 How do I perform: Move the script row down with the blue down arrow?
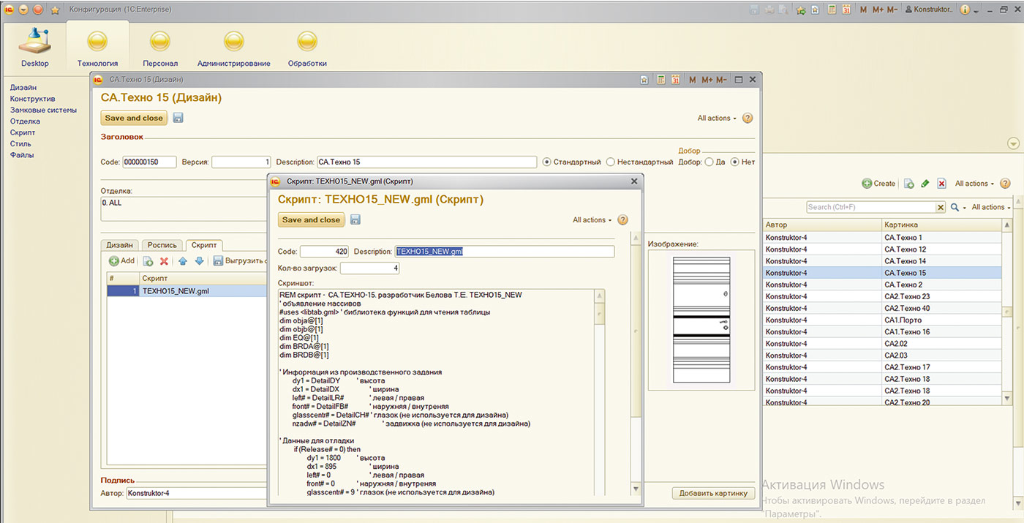[198, 261]
